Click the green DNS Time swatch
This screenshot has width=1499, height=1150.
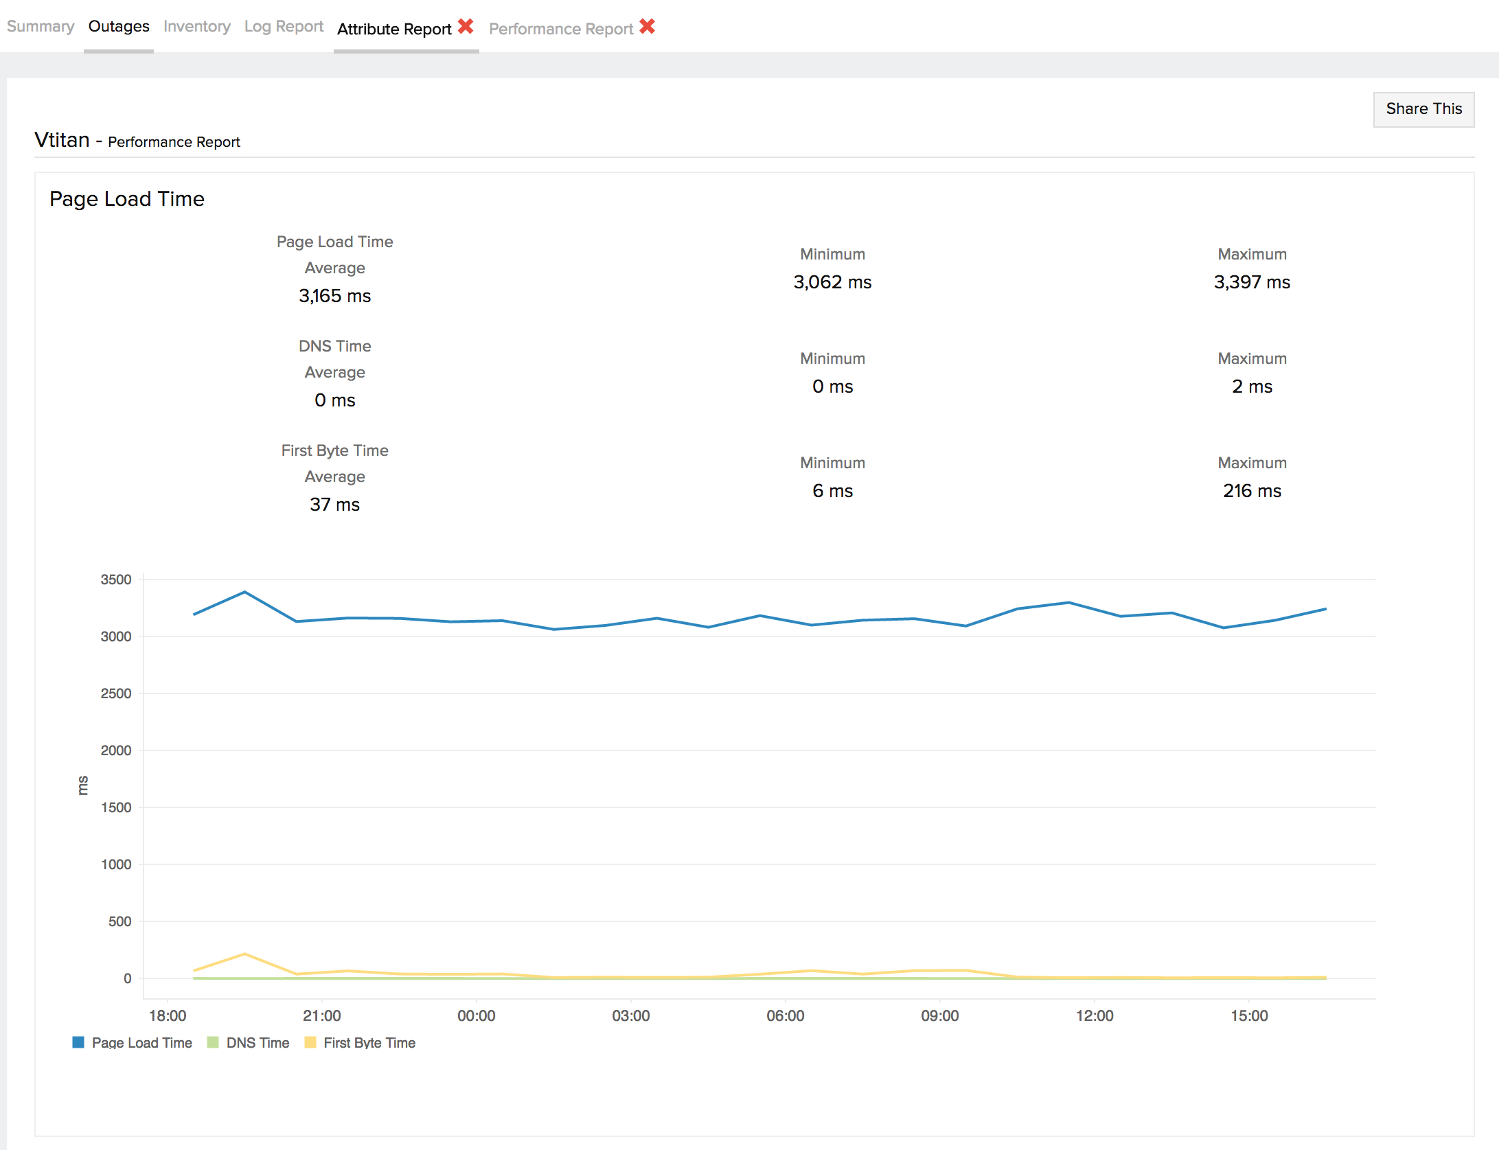213,1042
